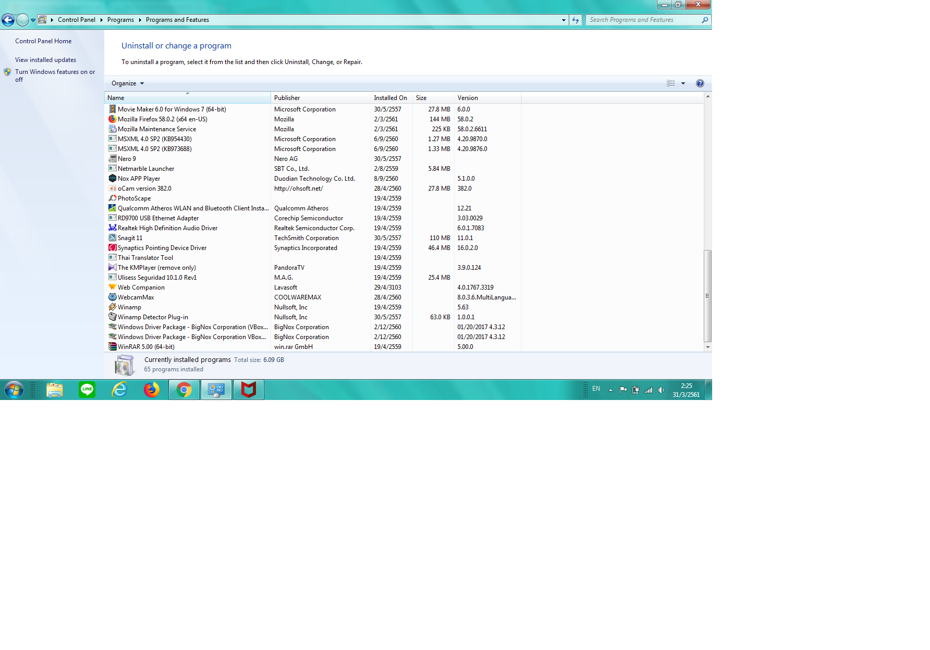Select Realtek High Definition Audio Driver icon
Image resolution: width=930 pixels, height=650 pixels.
click(x=112, y=228)
